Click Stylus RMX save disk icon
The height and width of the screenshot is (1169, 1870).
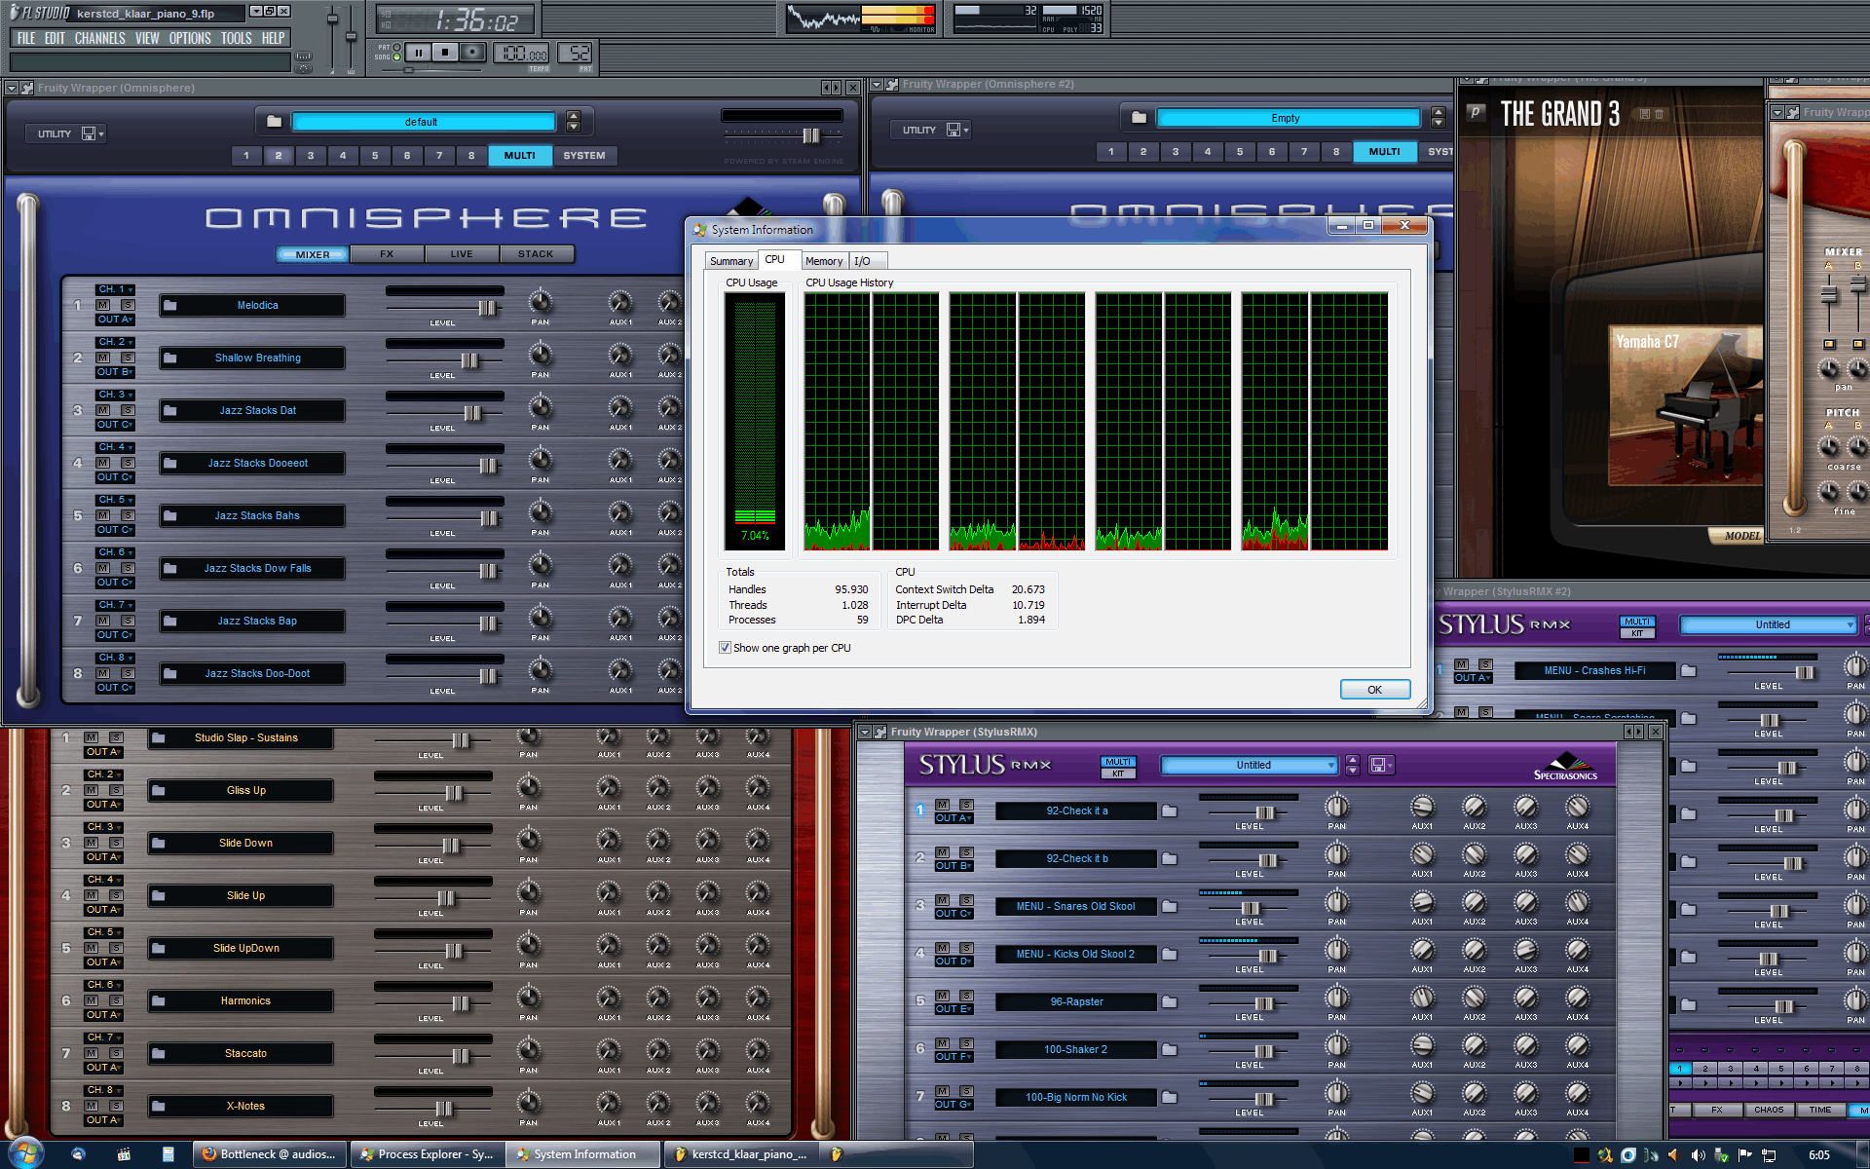coord(1378,766)
